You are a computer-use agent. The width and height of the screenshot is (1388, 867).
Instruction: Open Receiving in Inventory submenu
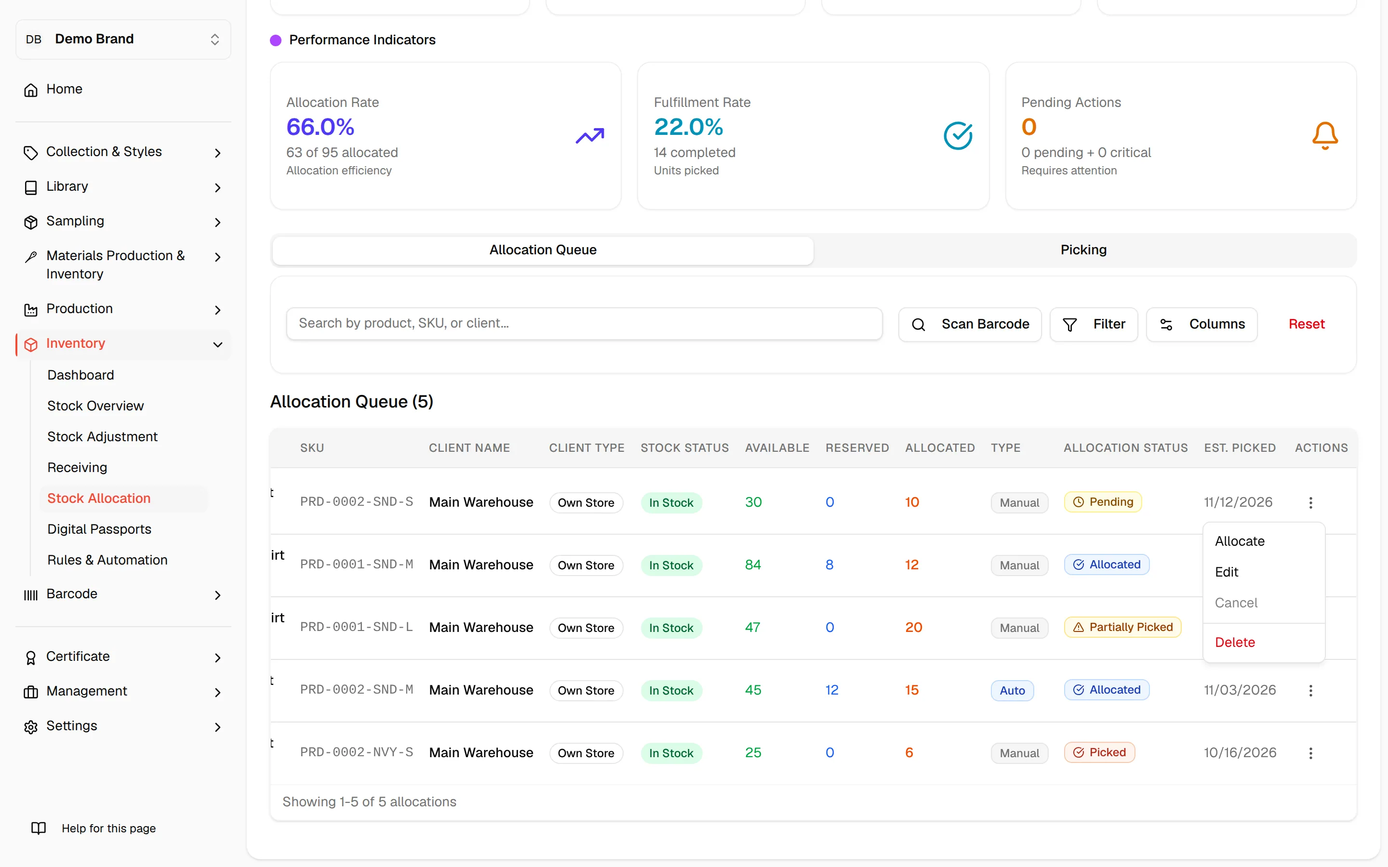click(77, 467)
